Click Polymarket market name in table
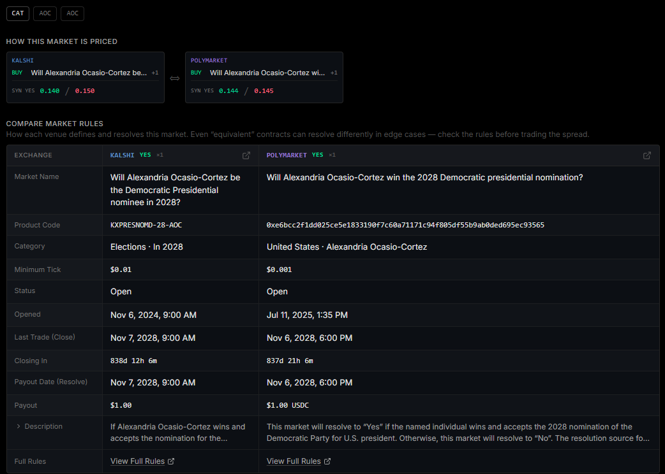This screenshot has height=474, width=665. tap(424, 177)
